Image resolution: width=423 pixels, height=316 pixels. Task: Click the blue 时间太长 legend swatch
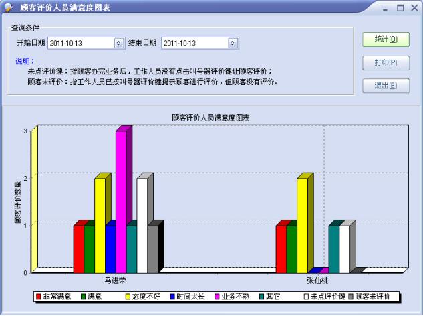(x=173, y=295)
